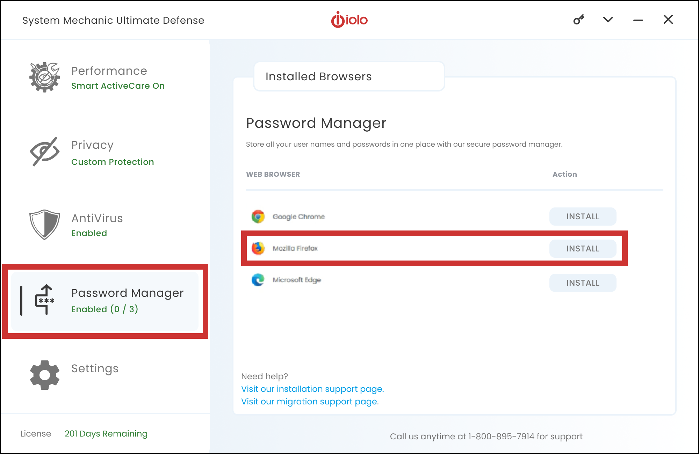Click AntiVirus Enabled status text

[89, 233]
